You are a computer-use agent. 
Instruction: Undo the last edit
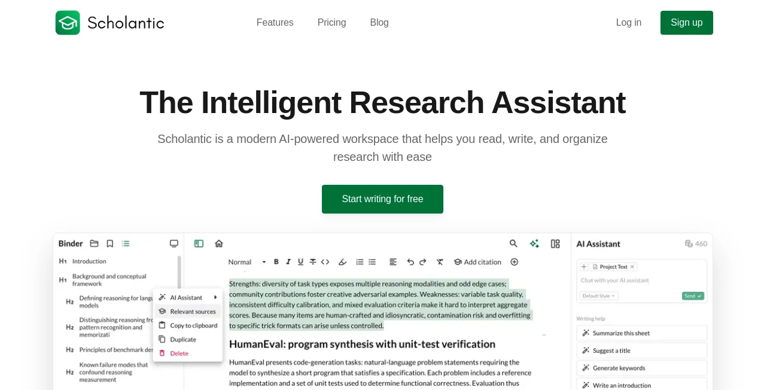(x=410, y=261)
